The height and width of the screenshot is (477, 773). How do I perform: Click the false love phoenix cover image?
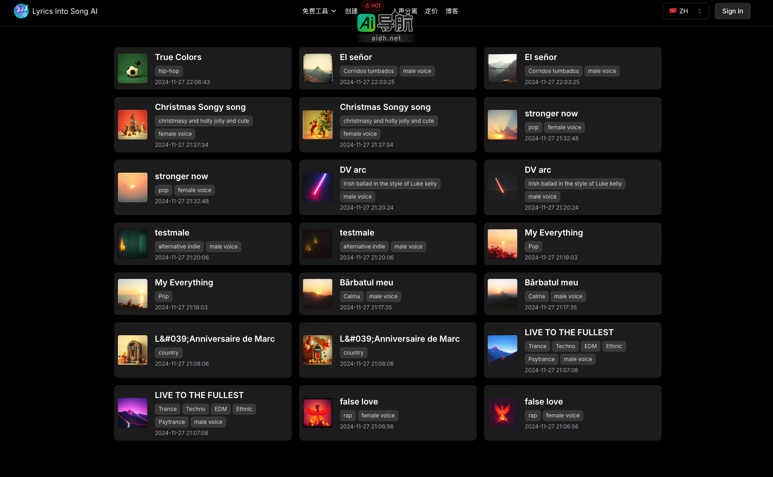[x=318, y=413]
